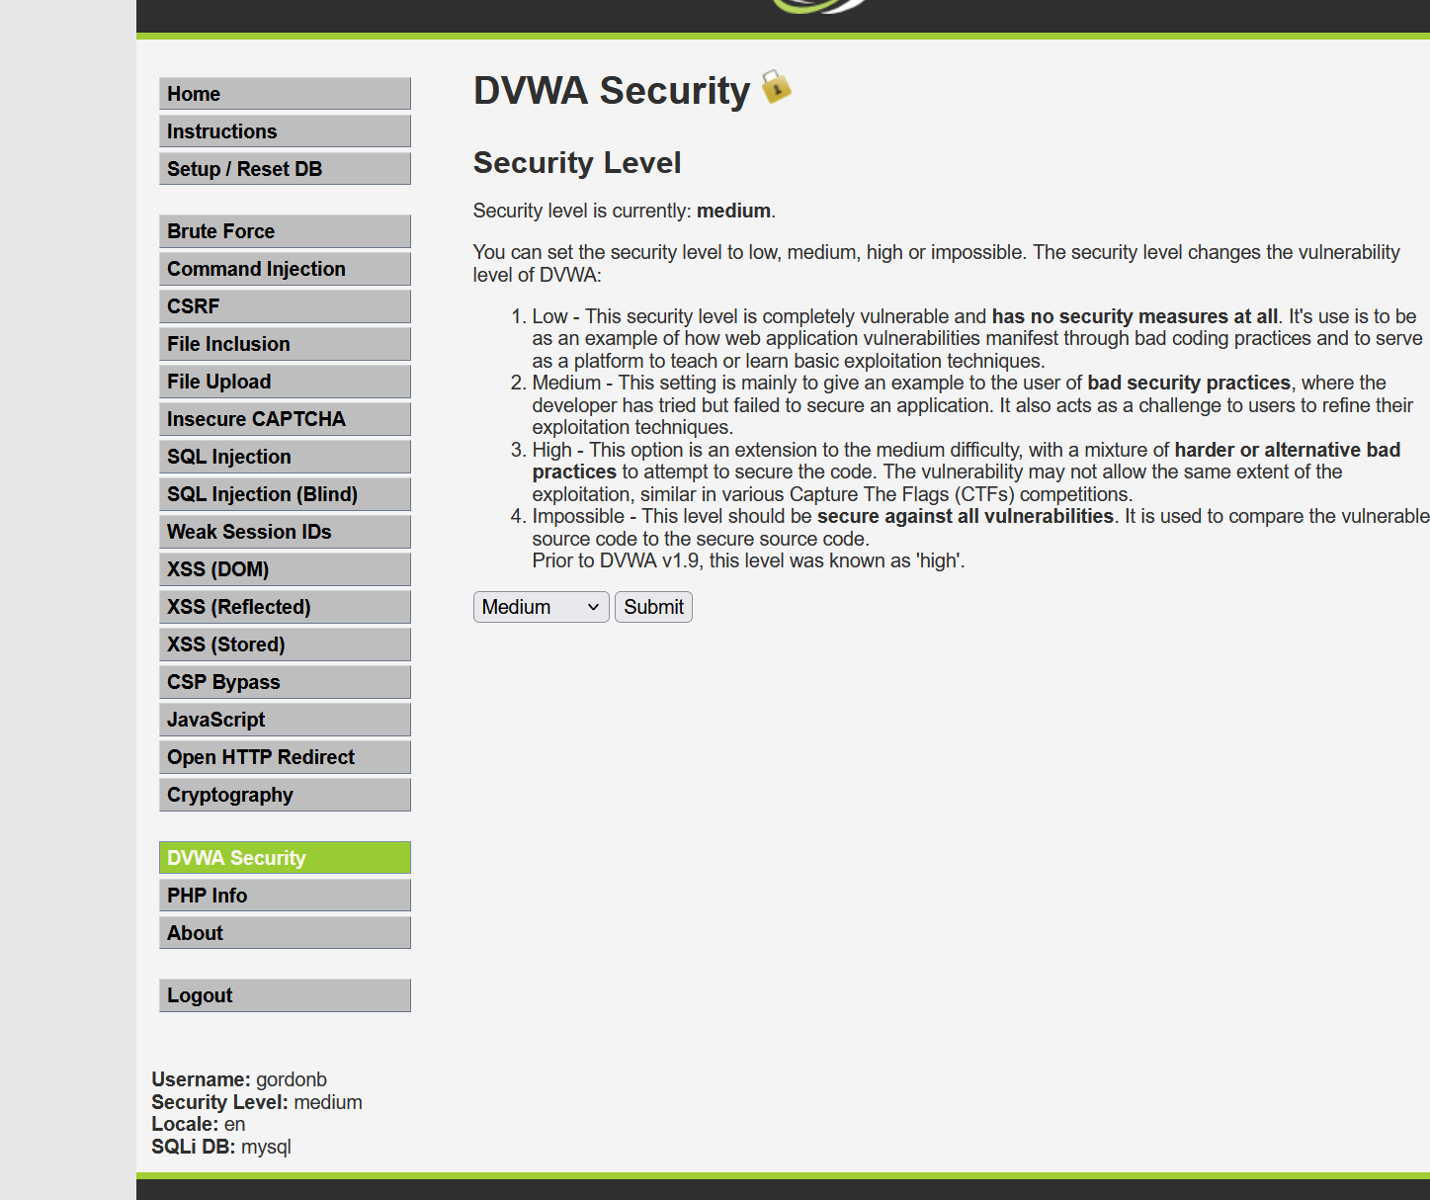Open the Open HTTP Redirect module
The height and width of the screenshot is (1200, 1430).
click(285, 757)
